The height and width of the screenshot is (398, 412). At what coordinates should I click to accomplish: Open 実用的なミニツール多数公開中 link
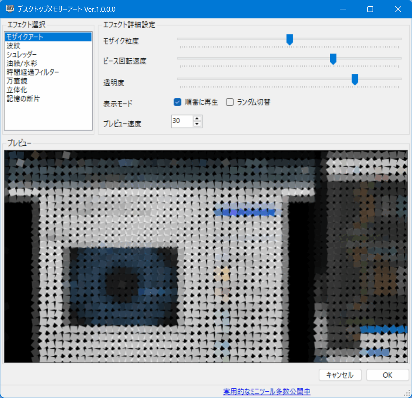267,391
